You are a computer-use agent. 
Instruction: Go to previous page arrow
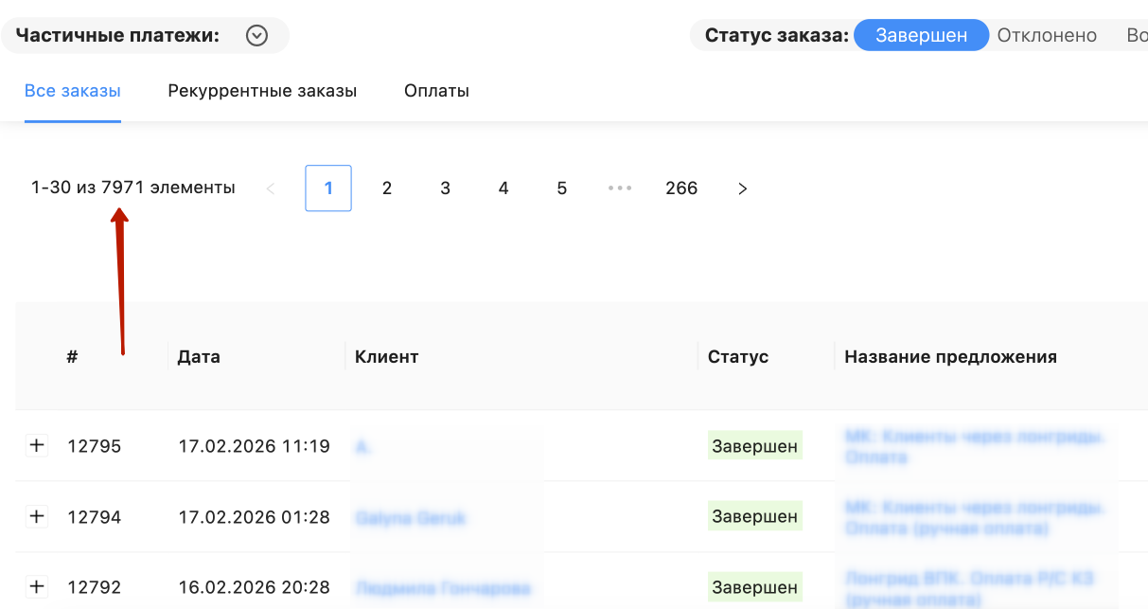271,188
